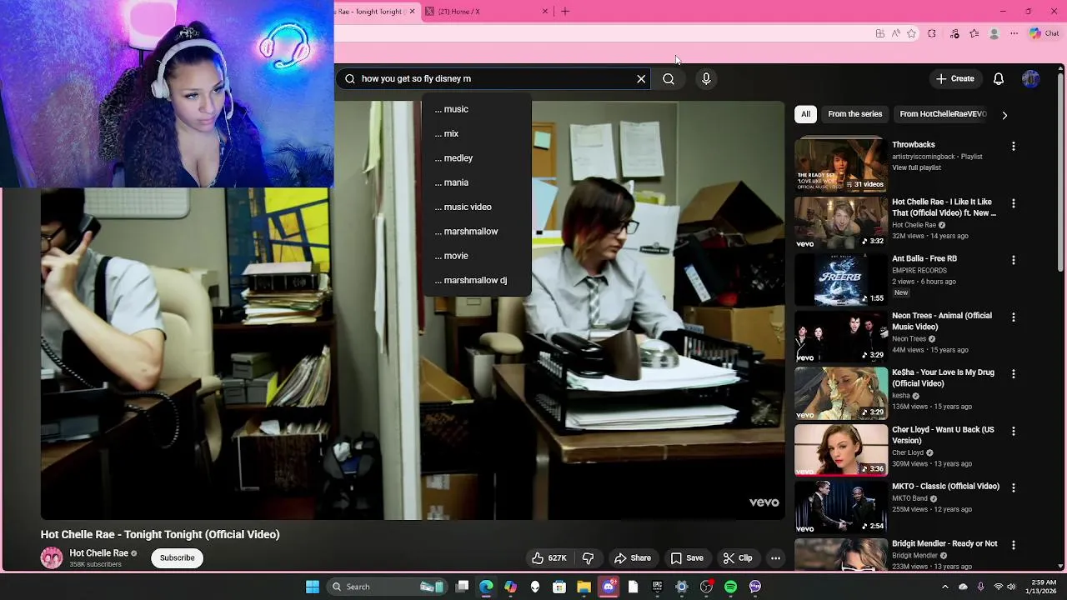1067x600 pixels.
Task: Share the Tonight Tonight video
Action: tap(632, 558)
